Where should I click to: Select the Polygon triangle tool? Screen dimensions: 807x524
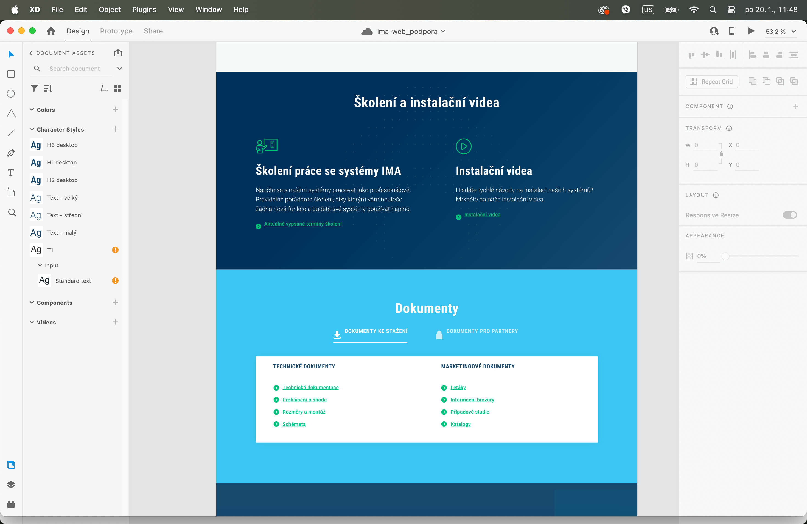pyautogui.click(x=11, y=113)
